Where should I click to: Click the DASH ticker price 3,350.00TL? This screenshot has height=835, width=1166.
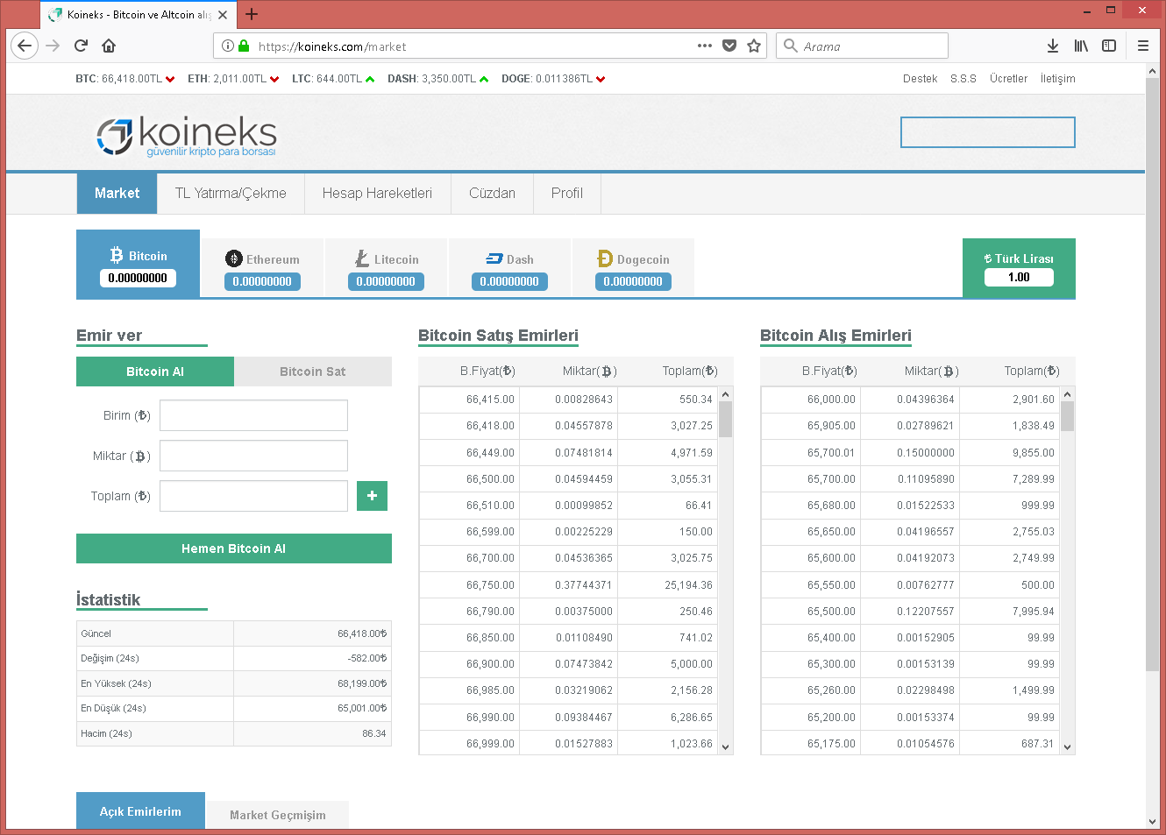coord(449,79)
